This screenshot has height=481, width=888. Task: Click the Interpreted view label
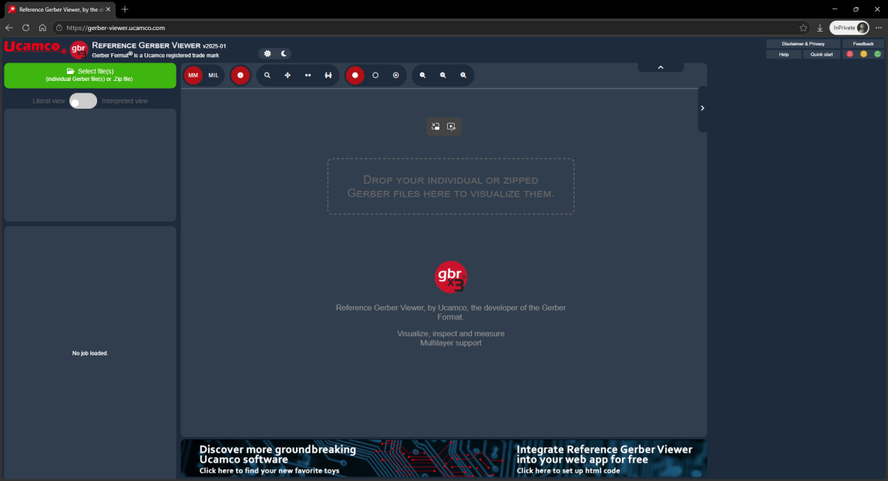pyautogui.click(x=125, y=101)
